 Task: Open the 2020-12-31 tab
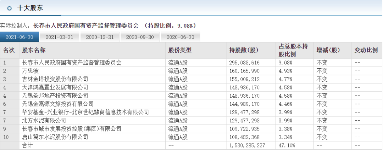[100, 37]
